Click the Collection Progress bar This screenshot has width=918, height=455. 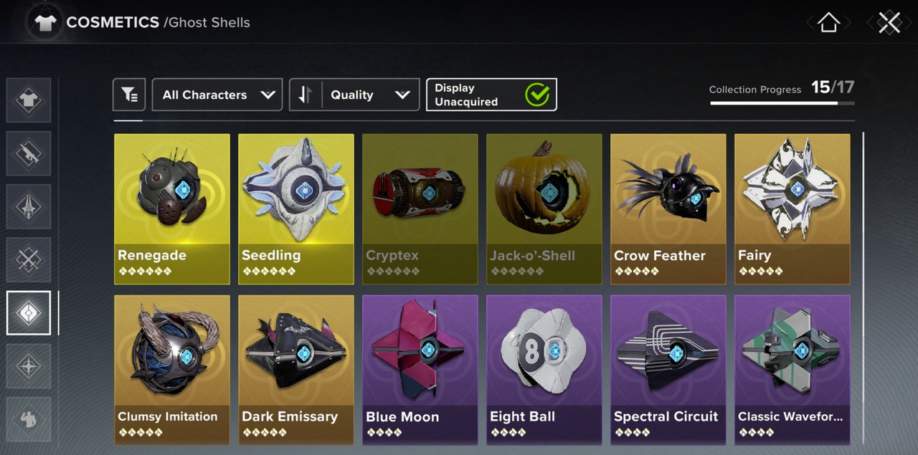[782, 103]
